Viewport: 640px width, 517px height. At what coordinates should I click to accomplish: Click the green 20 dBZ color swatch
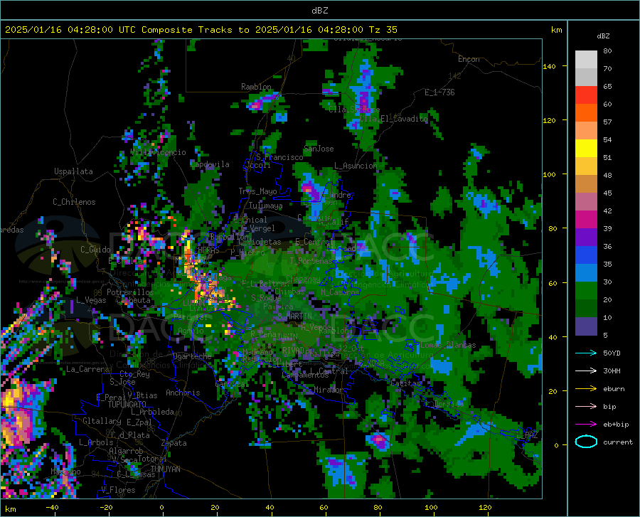(586, 291)
